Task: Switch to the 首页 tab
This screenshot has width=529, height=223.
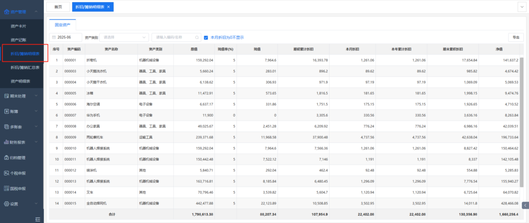Action: point(58,7)
